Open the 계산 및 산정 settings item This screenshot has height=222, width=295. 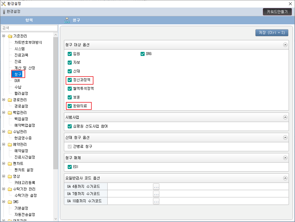click(25, 68)
